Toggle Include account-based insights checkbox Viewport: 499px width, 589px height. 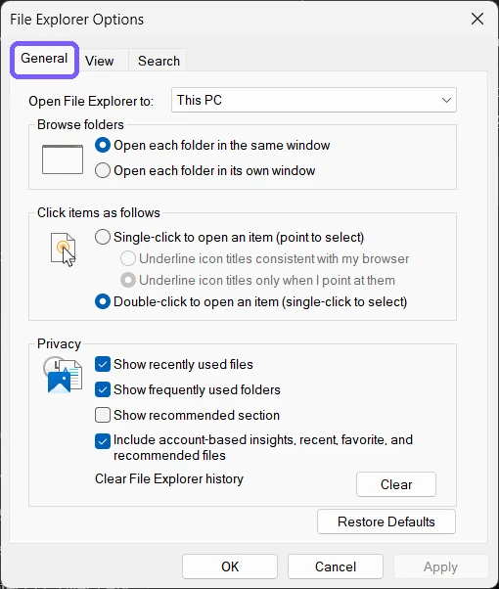[103, 441]
